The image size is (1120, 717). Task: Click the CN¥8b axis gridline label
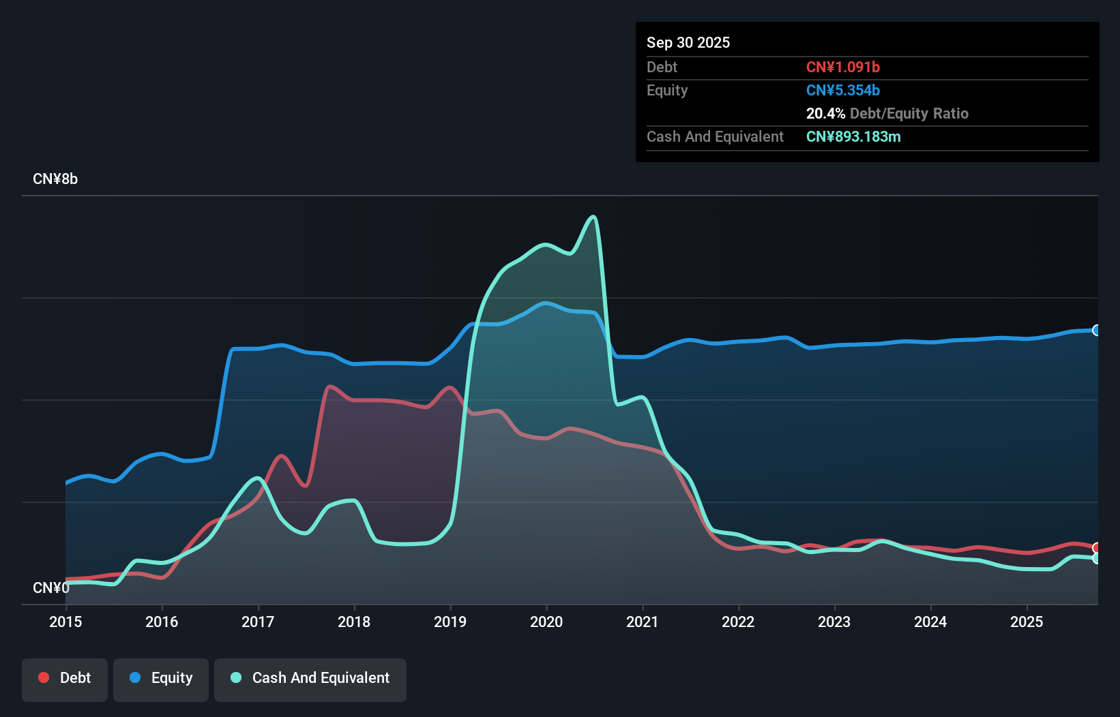[x=56, y=179]
